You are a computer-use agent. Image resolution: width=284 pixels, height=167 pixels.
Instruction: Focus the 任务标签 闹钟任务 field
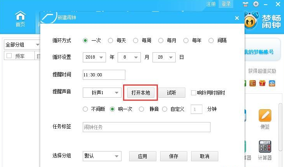point(147,127)
